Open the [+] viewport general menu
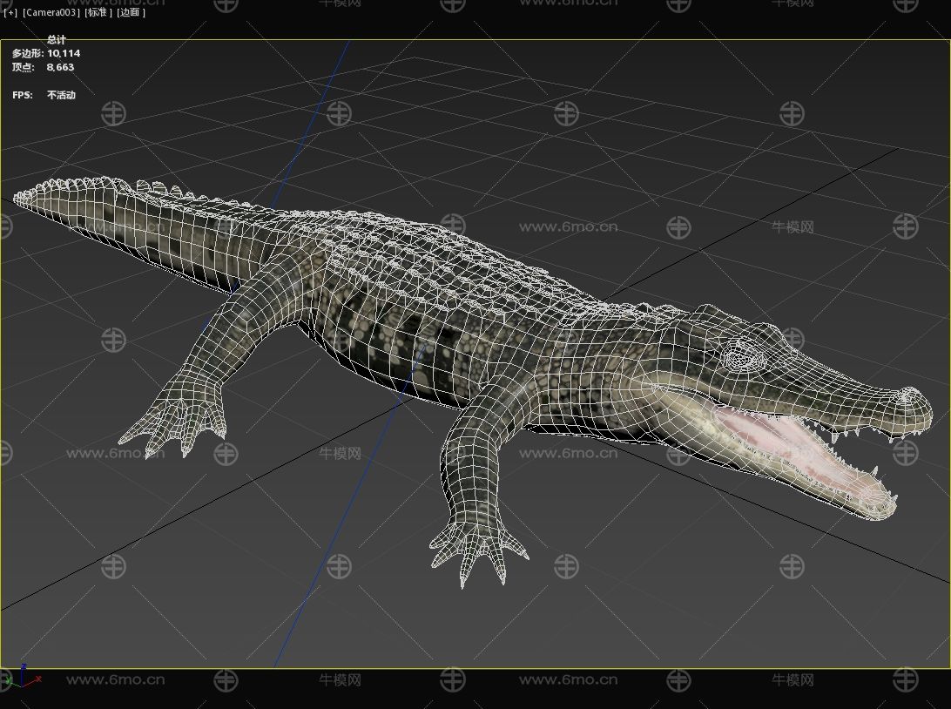The width and height of the screenshot is (951, 709). point(10,13)
